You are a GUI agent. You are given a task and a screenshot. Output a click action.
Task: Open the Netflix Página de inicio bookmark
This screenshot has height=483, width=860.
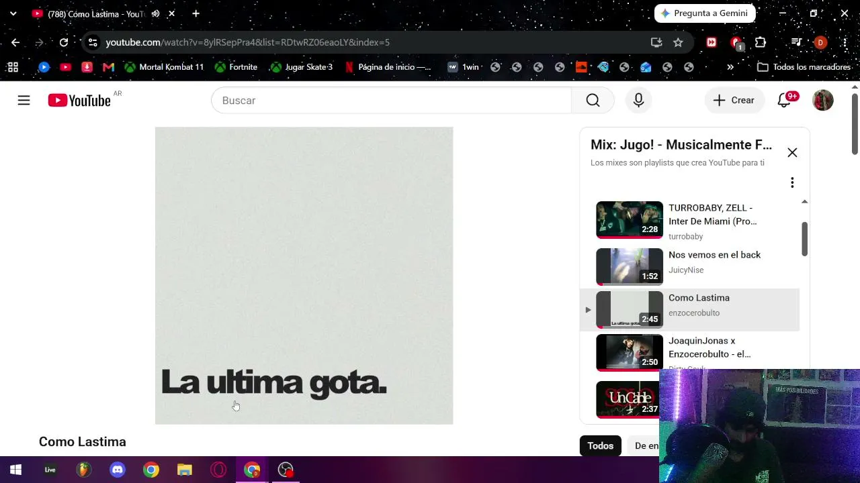tap(388, 67)
